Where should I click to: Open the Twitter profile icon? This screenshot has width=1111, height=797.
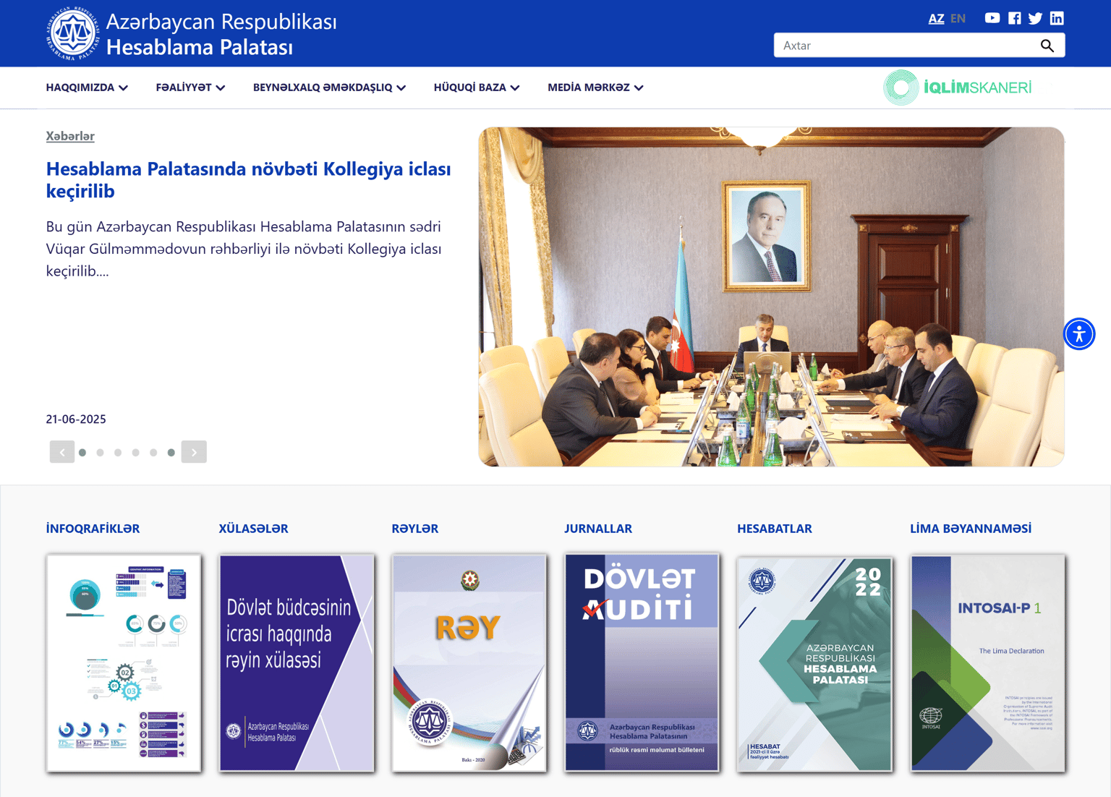pyautogui.click(x=1035, y=18)
